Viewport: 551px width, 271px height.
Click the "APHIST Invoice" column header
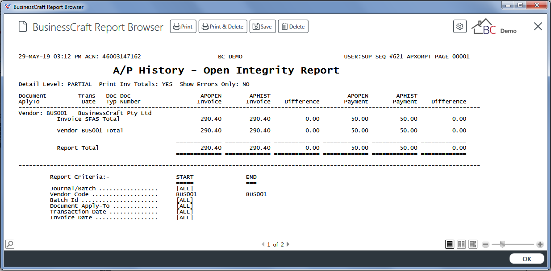259,99
